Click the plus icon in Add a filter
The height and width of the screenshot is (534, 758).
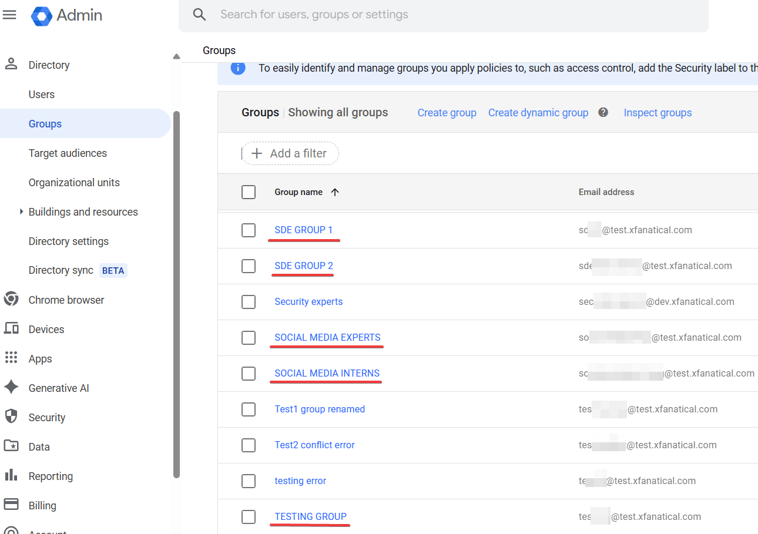pyautogui.click(x=257, y=153)
